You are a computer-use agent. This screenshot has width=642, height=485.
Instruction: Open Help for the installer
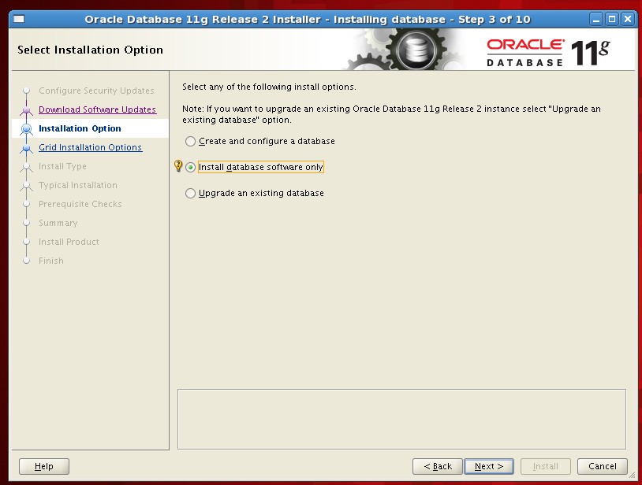44,466
